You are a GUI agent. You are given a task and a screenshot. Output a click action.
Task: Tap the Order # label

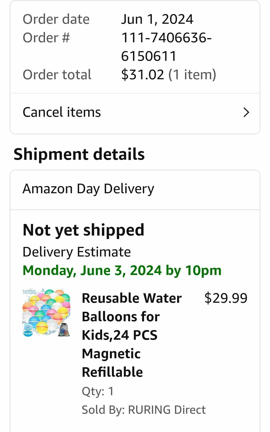click(46, 38)
